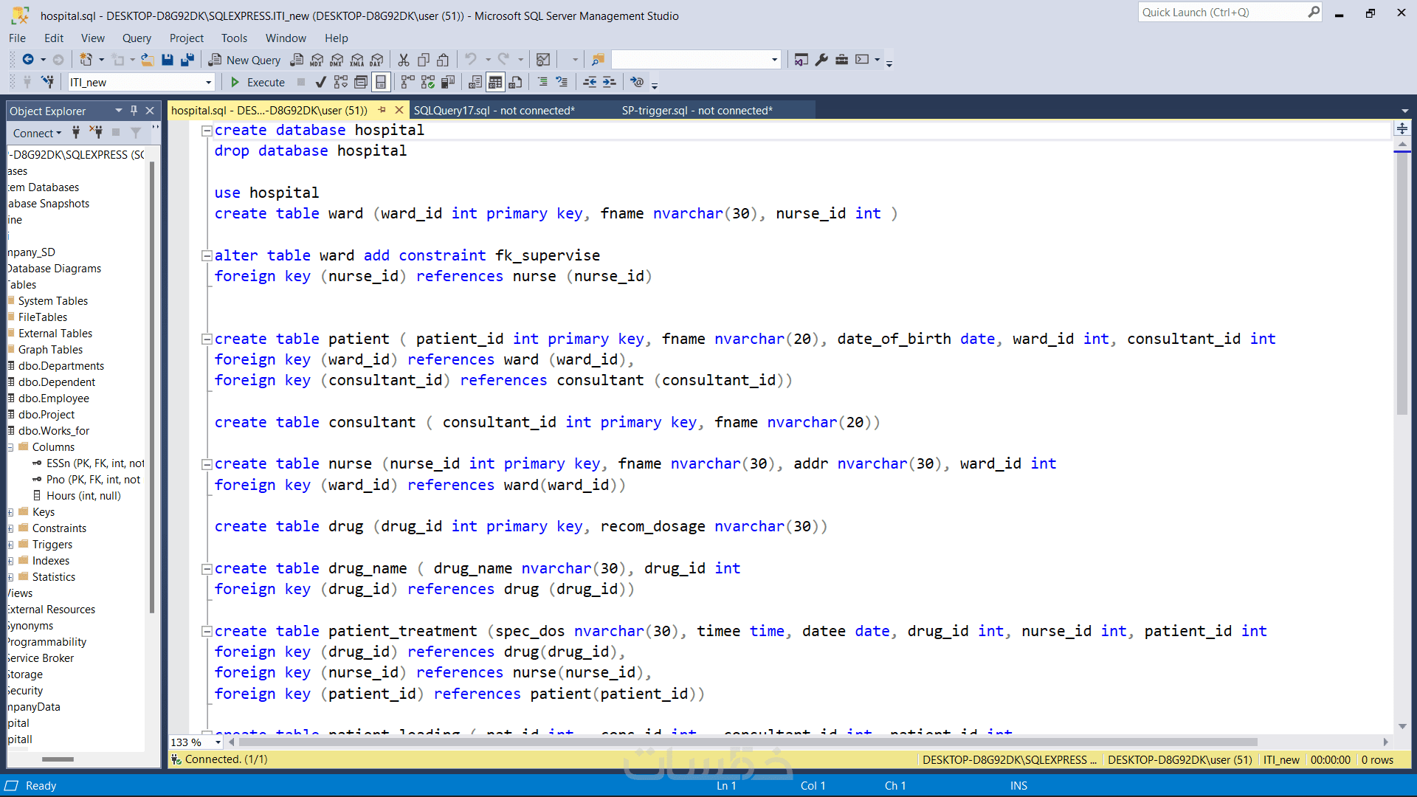Click the Properties wrench icon

(x=821, y=60)
